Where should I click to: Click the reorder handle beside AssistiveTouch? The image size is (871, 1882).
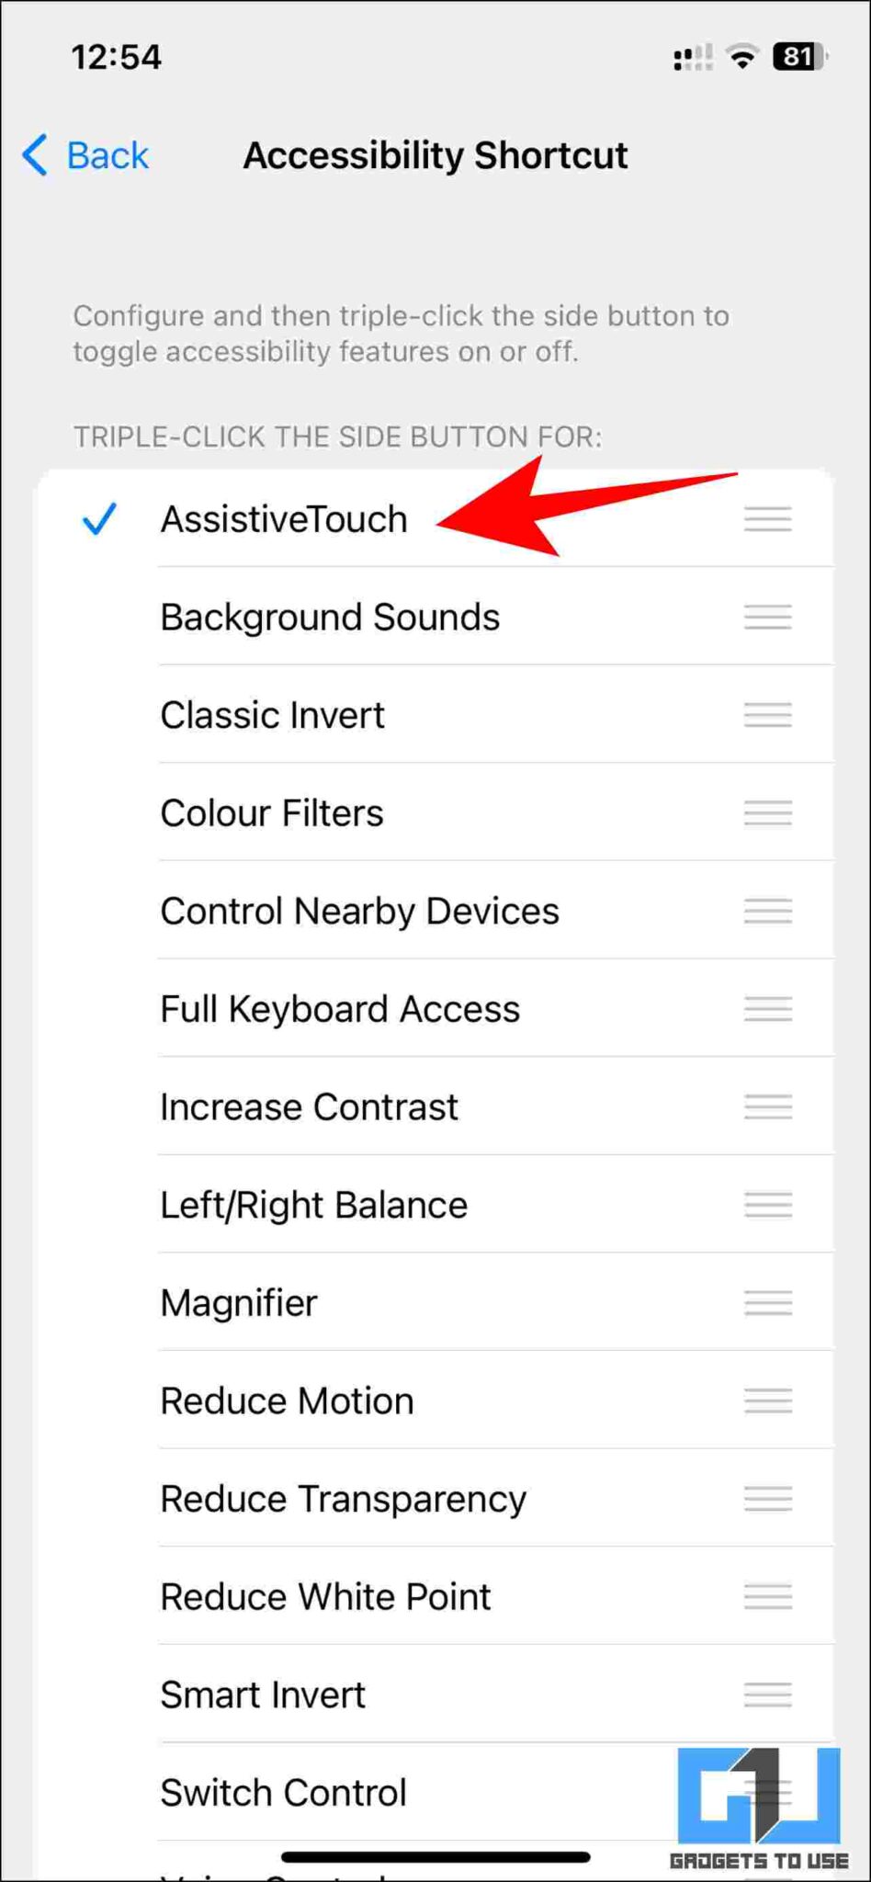768,520
